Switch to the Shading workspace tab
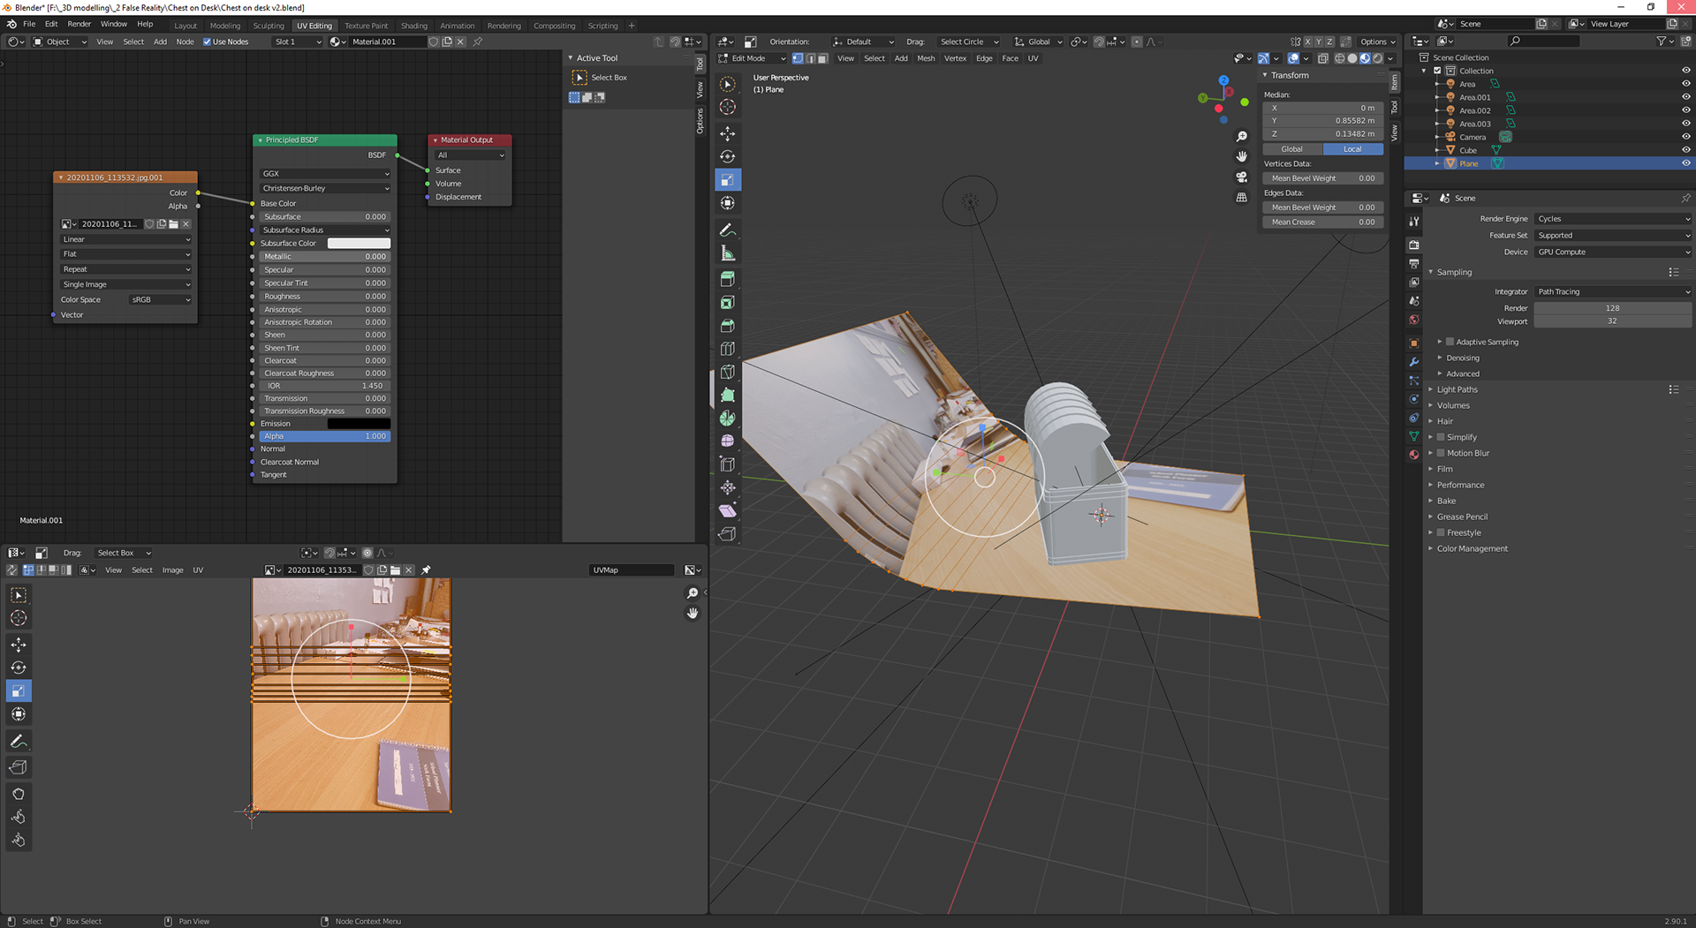 click(413, 26)
